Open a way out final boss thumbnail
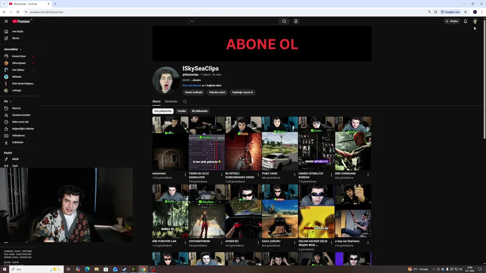The width and height of the screenshot is (486, 273). click(353, 211)
